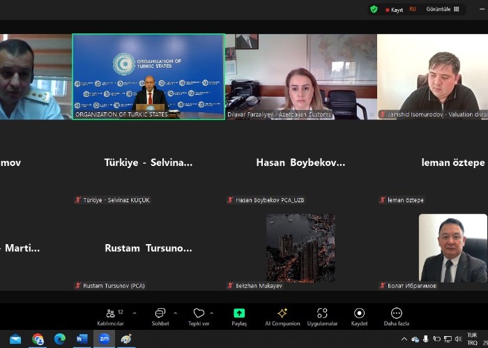Open Microsoft Word from the taskbar
Image resolution: width=488 pixels, height=348 pixels.
[82, 339]
